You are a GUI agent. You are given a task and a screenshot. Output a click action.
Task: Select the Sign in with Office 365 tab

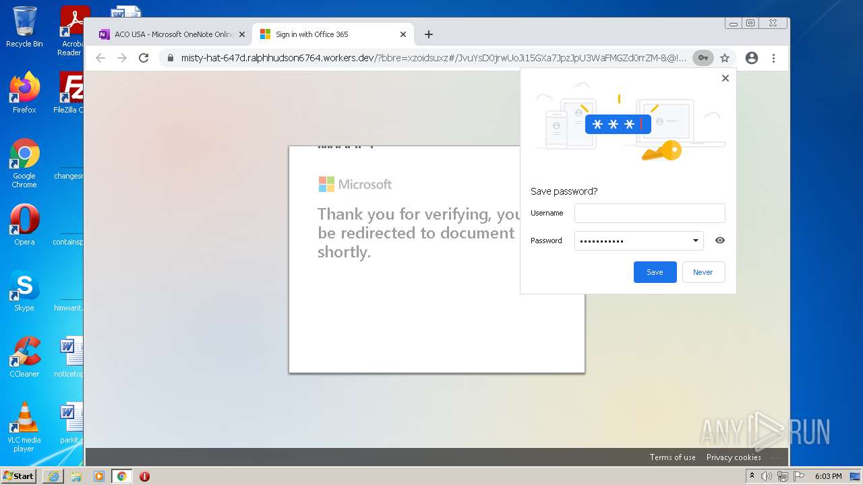(x=333, y=34)
